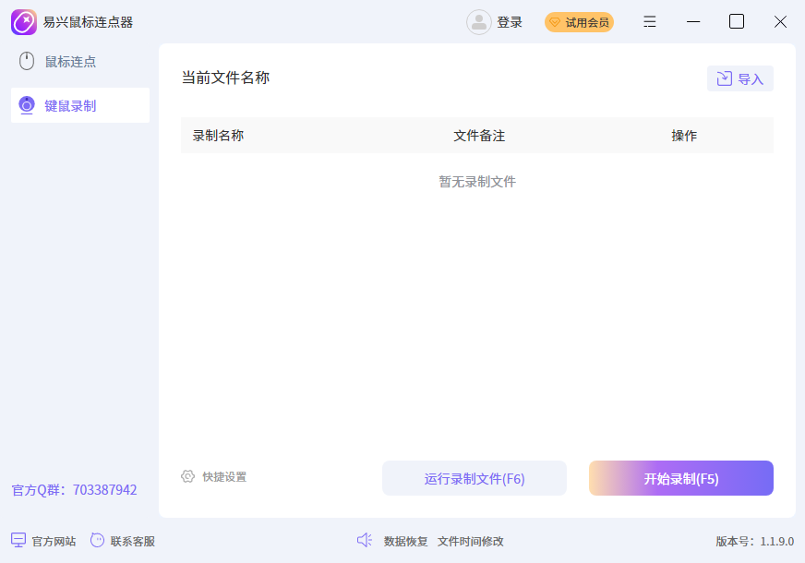Click the 当前文件名称 heading
This screenshot has width=805, height=563.
[225, 78]
